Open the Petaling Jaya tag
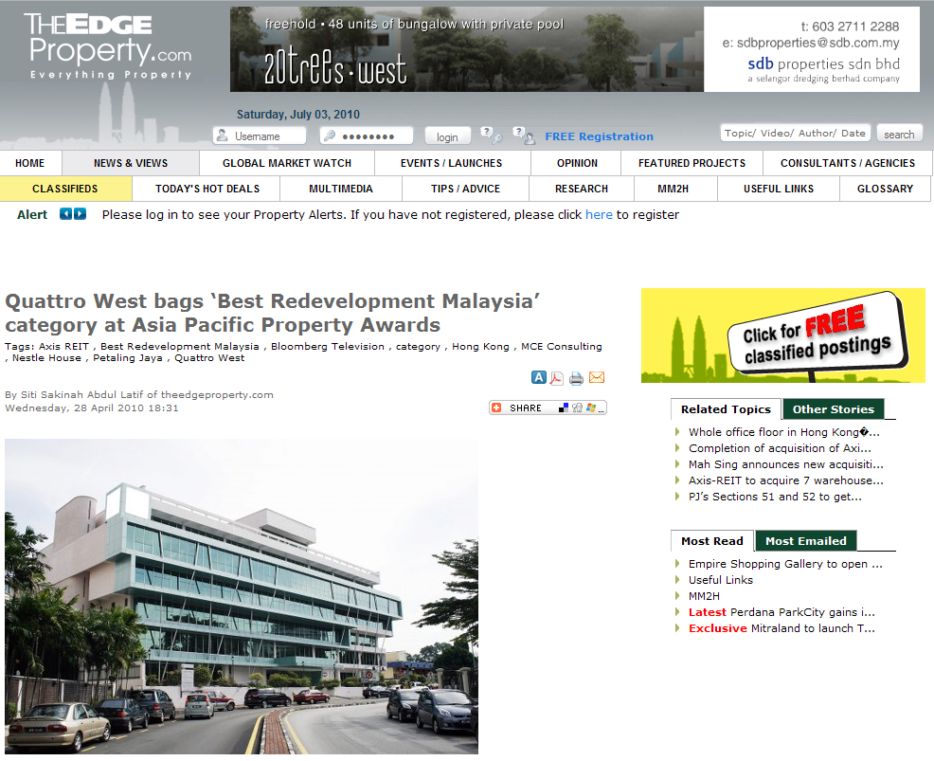The height and width of the screenshot is (761, 934). point(128,357)
